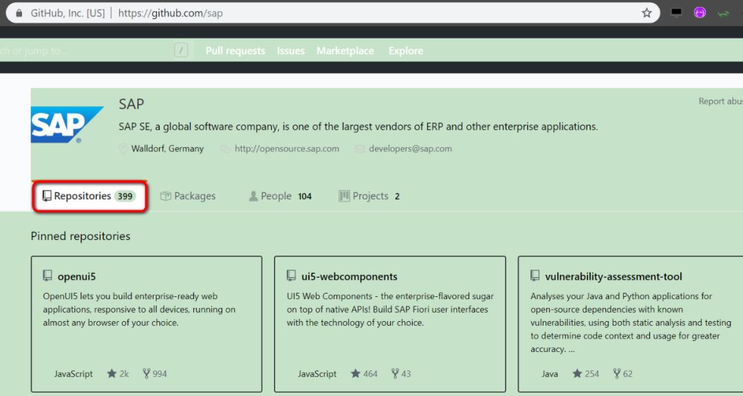The image size is (743, 396).
Task: Visit the opensource.sap.com link
Action: [286, 148]
